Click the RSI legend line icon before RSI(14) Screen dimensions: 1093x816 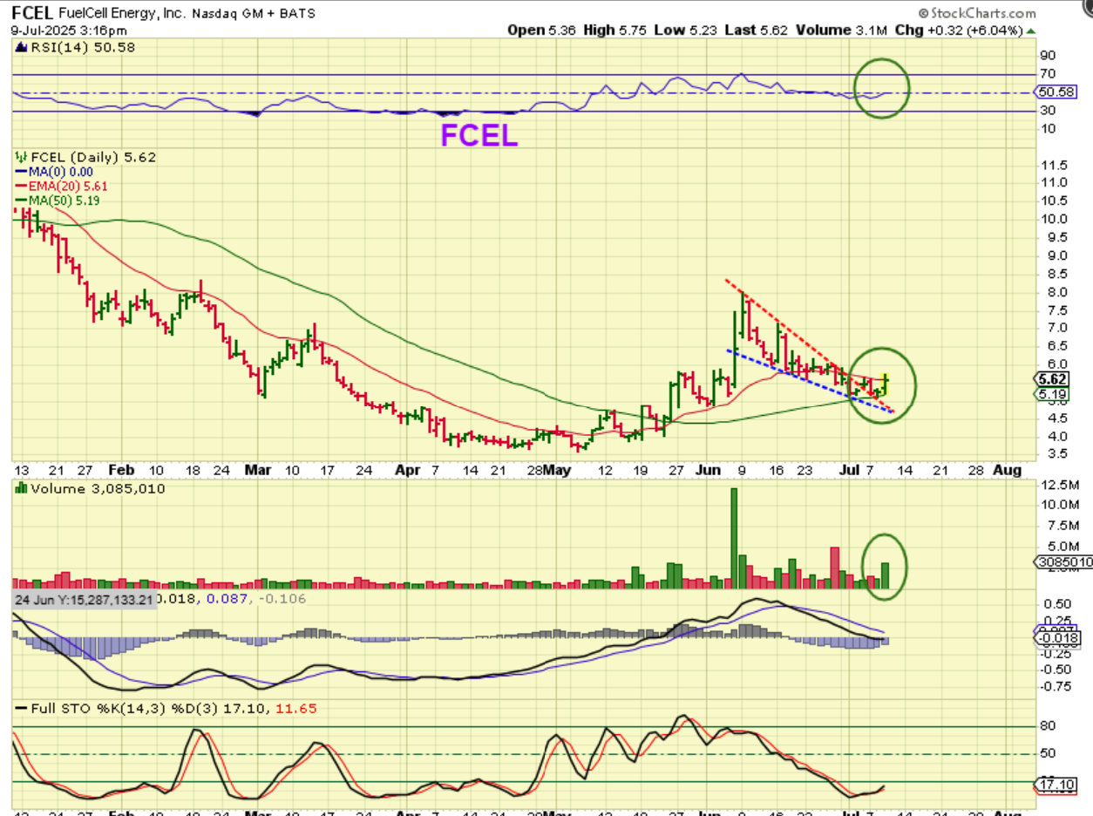tap(21, 47)
